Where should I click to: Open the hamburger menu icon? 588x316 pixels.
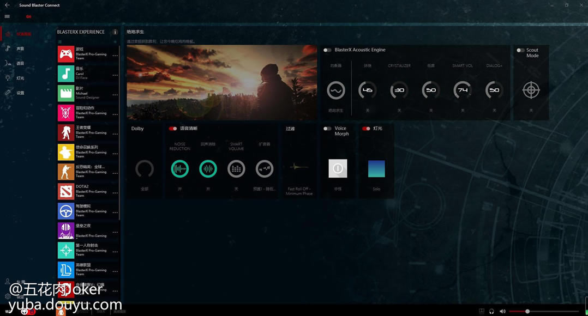click(x=7, y=16)
